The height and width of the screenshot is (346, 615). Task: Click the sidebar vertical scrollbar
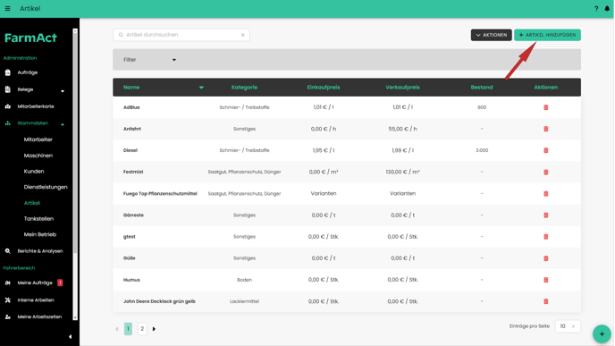coord(75,174)
